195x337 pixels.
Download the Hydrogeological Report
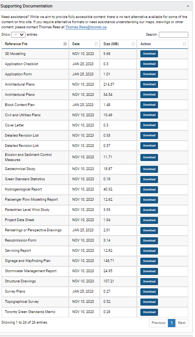149,190
